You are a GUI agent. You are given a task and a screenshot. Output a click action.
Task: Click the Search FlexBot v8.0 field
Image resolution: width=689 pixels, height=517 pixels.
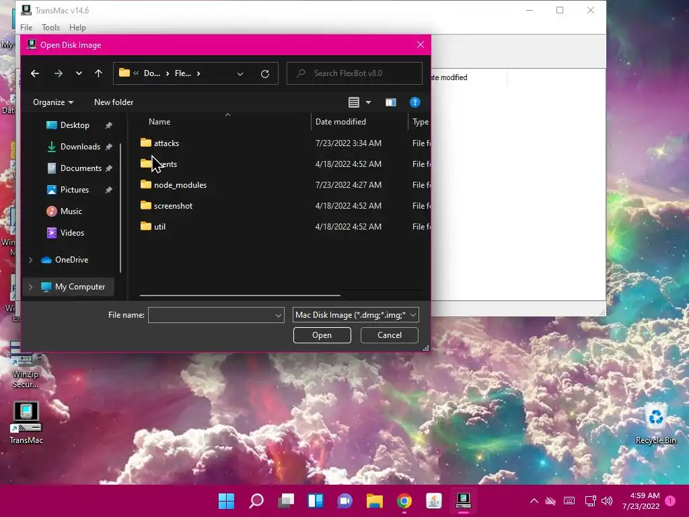(x=354, y=73)
